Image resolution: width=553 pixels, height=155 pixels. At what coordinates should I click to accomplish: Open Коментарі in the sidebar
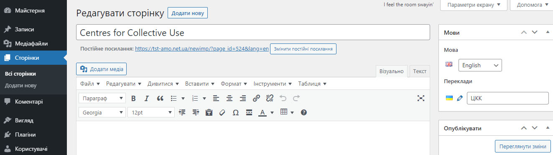(x=33, y=102)
